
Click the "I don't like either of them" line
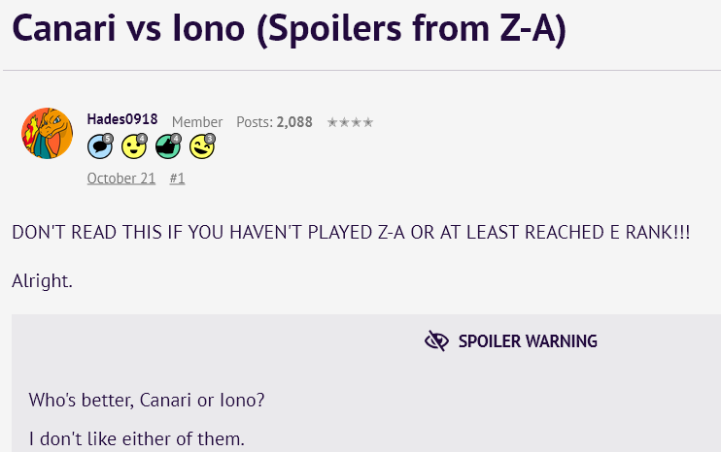[136, 438]
